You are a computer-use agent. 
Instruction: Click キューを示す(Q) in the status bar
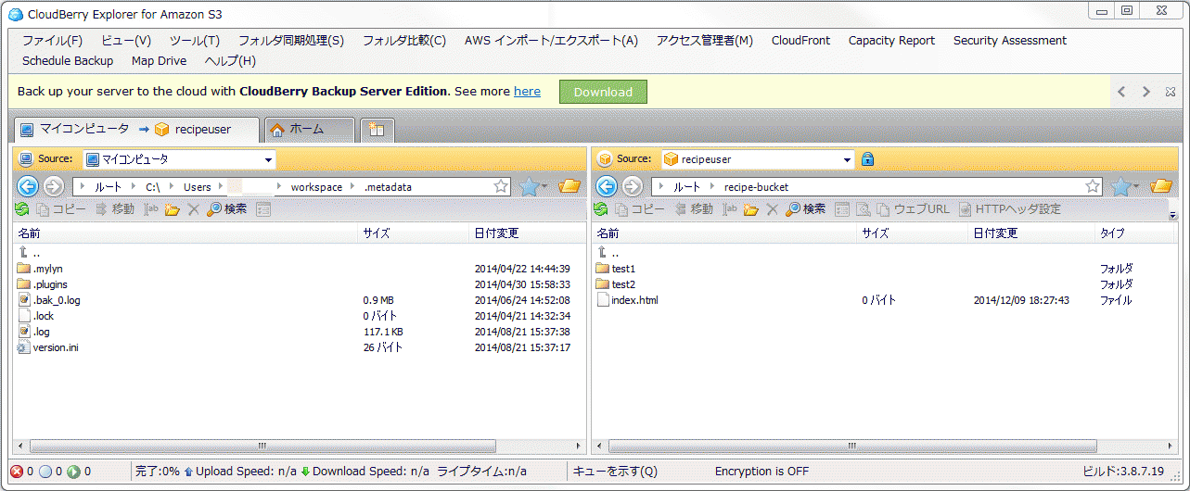tap(615, 472)
